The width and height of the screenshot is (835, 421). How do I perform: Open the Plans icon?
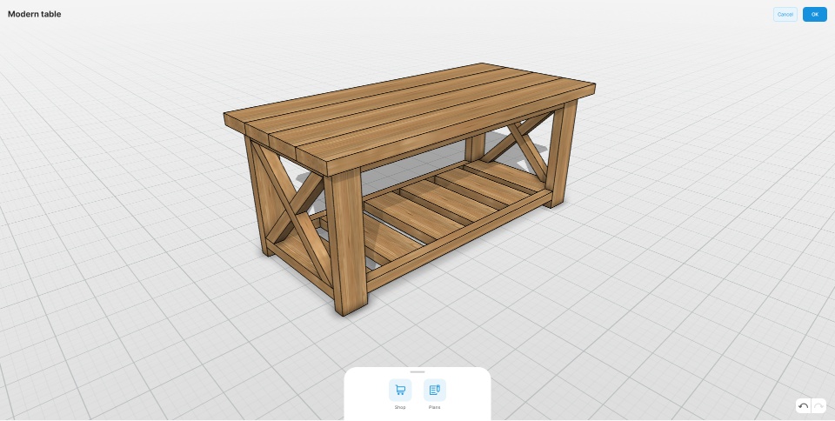435,391
